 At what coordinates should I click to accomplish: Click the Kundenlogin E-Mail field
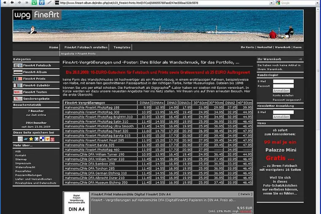point(284,81)
